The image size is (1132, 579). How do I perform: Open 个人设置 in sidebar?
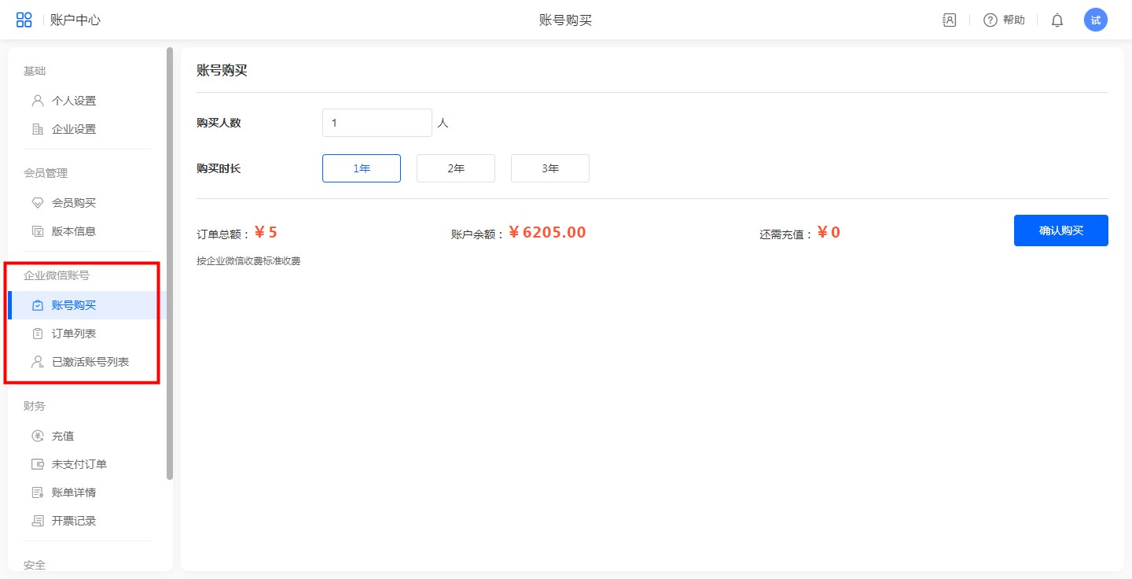(73, 101)
